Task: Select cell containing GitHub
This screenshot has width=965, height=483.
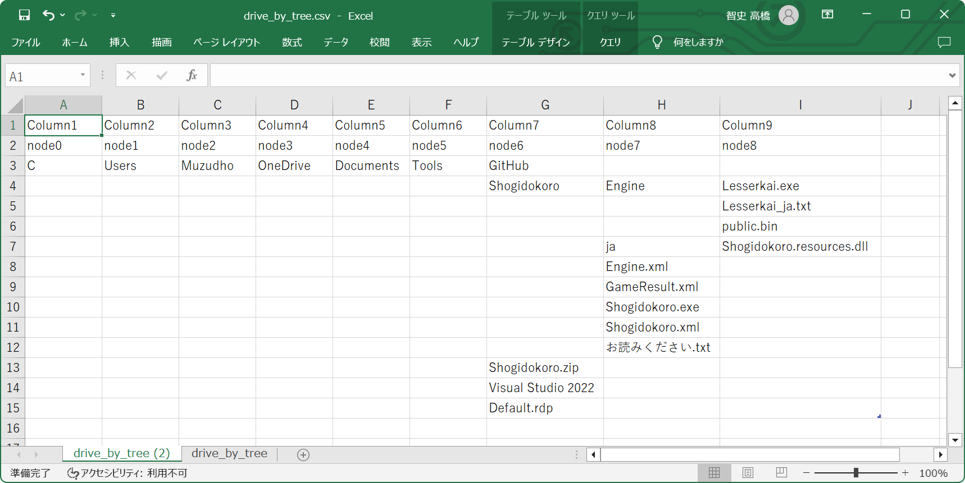Action: point(545,165)
